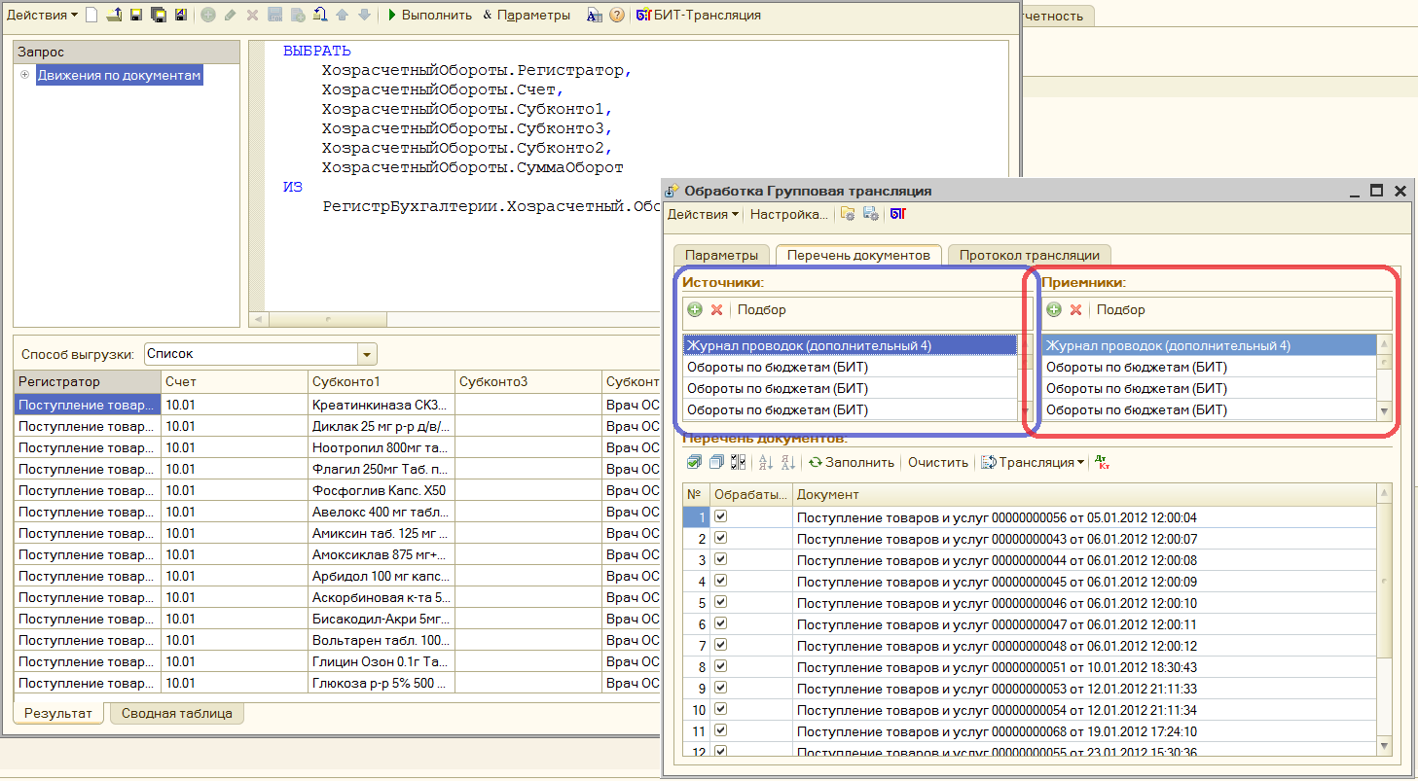This screenshot has width=1418, height=781.
Task: Open the Действия menu in the Групповая трансляция window
Action: tap(703, 214)
